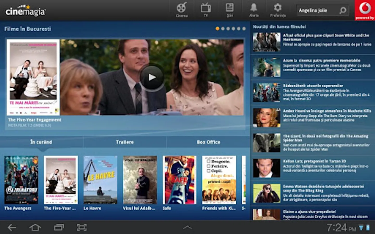The image size is (375, 234).
Task: Open The Avengers poster
Action: click(21, 180)
